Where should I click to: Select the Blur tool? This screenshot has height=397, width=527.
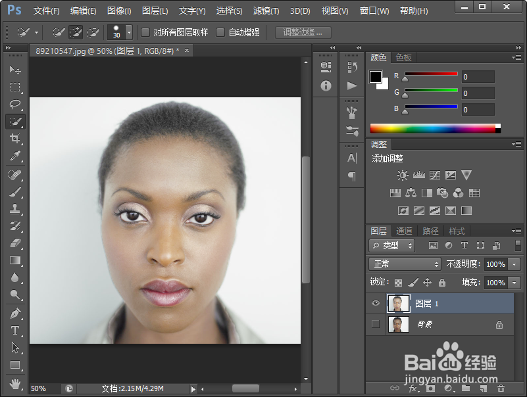pyautogui.click(x=14, y=277)
